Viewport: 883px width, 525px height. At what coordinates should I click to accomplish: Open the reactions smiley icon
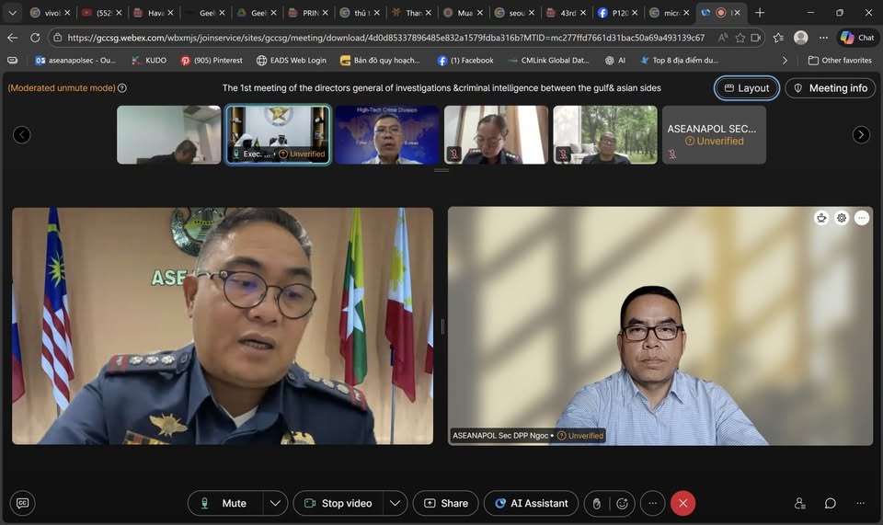tap(623, 503)
